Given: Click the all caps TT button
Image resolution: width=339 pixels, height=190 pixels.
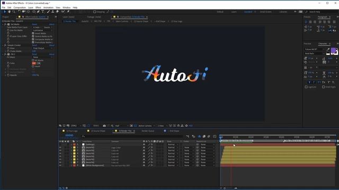Looking at the screenshot, I should [x=319, y=82].
